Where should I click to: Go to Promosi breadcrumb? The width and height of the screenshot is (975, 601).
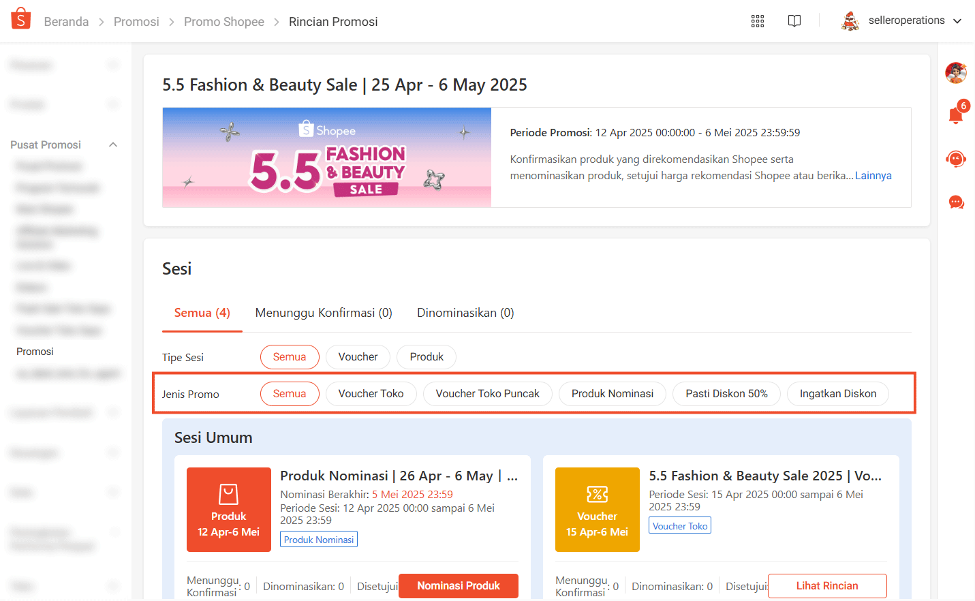pos(136,22)
